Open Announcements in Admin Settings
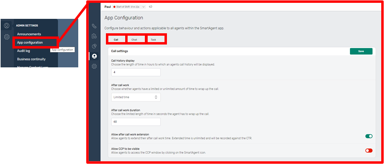The image size is (384, 164). pos(29,34)
